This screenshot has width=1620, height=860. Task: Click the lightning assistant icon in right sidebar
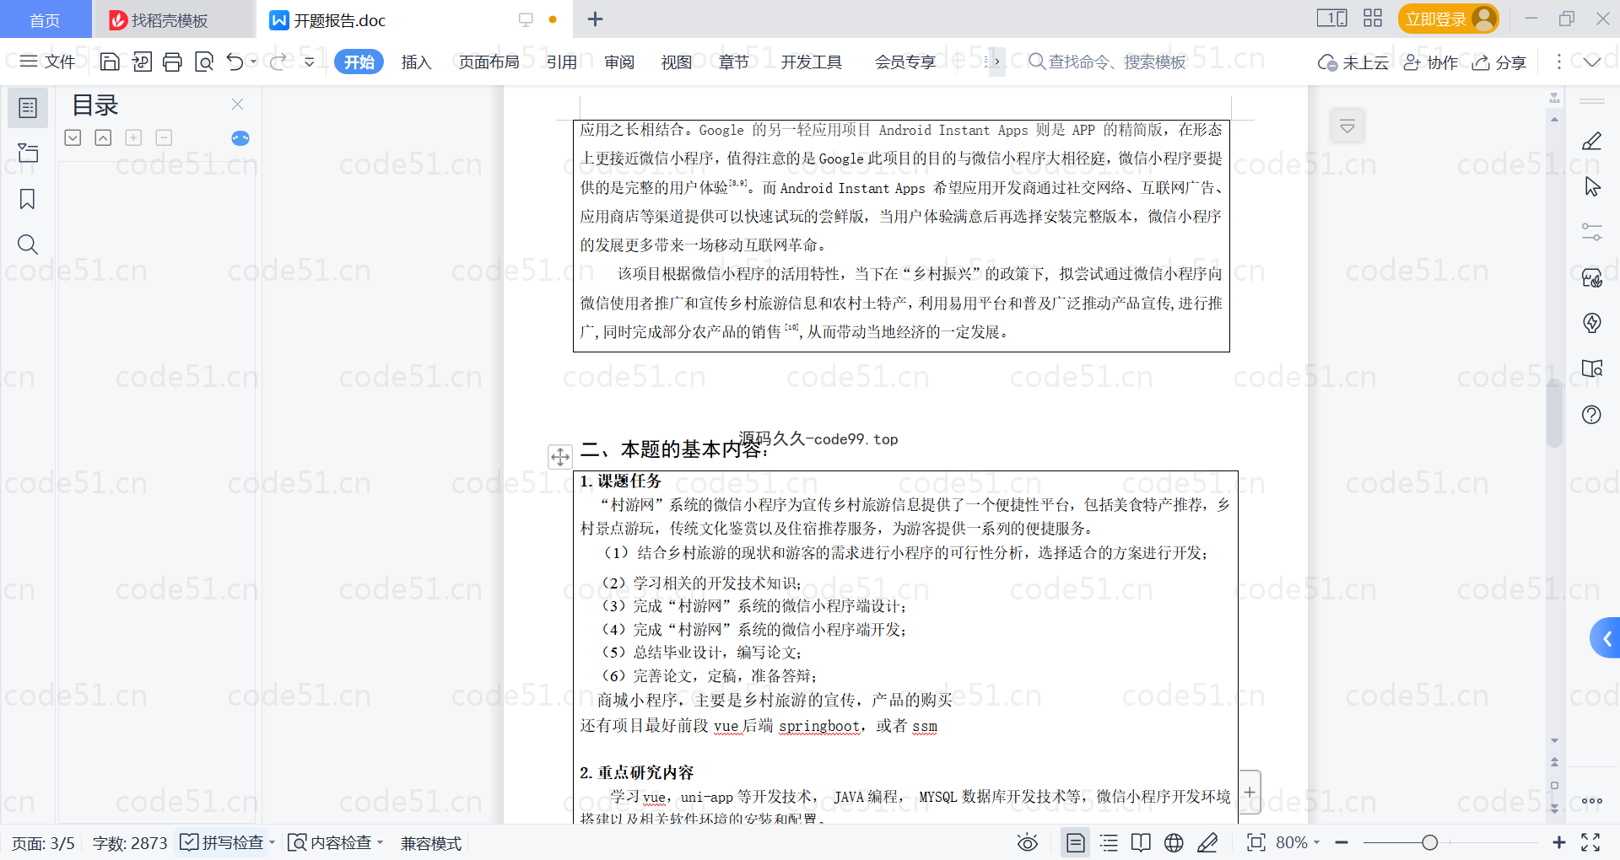click(x=1592, y=323)
